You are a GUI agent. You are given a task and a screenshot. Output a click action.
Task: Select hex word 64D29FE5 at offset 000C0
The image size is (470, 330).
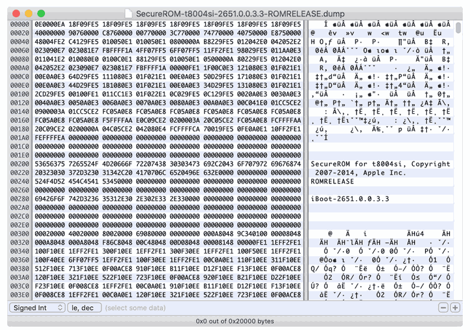(x=83, y=77)
